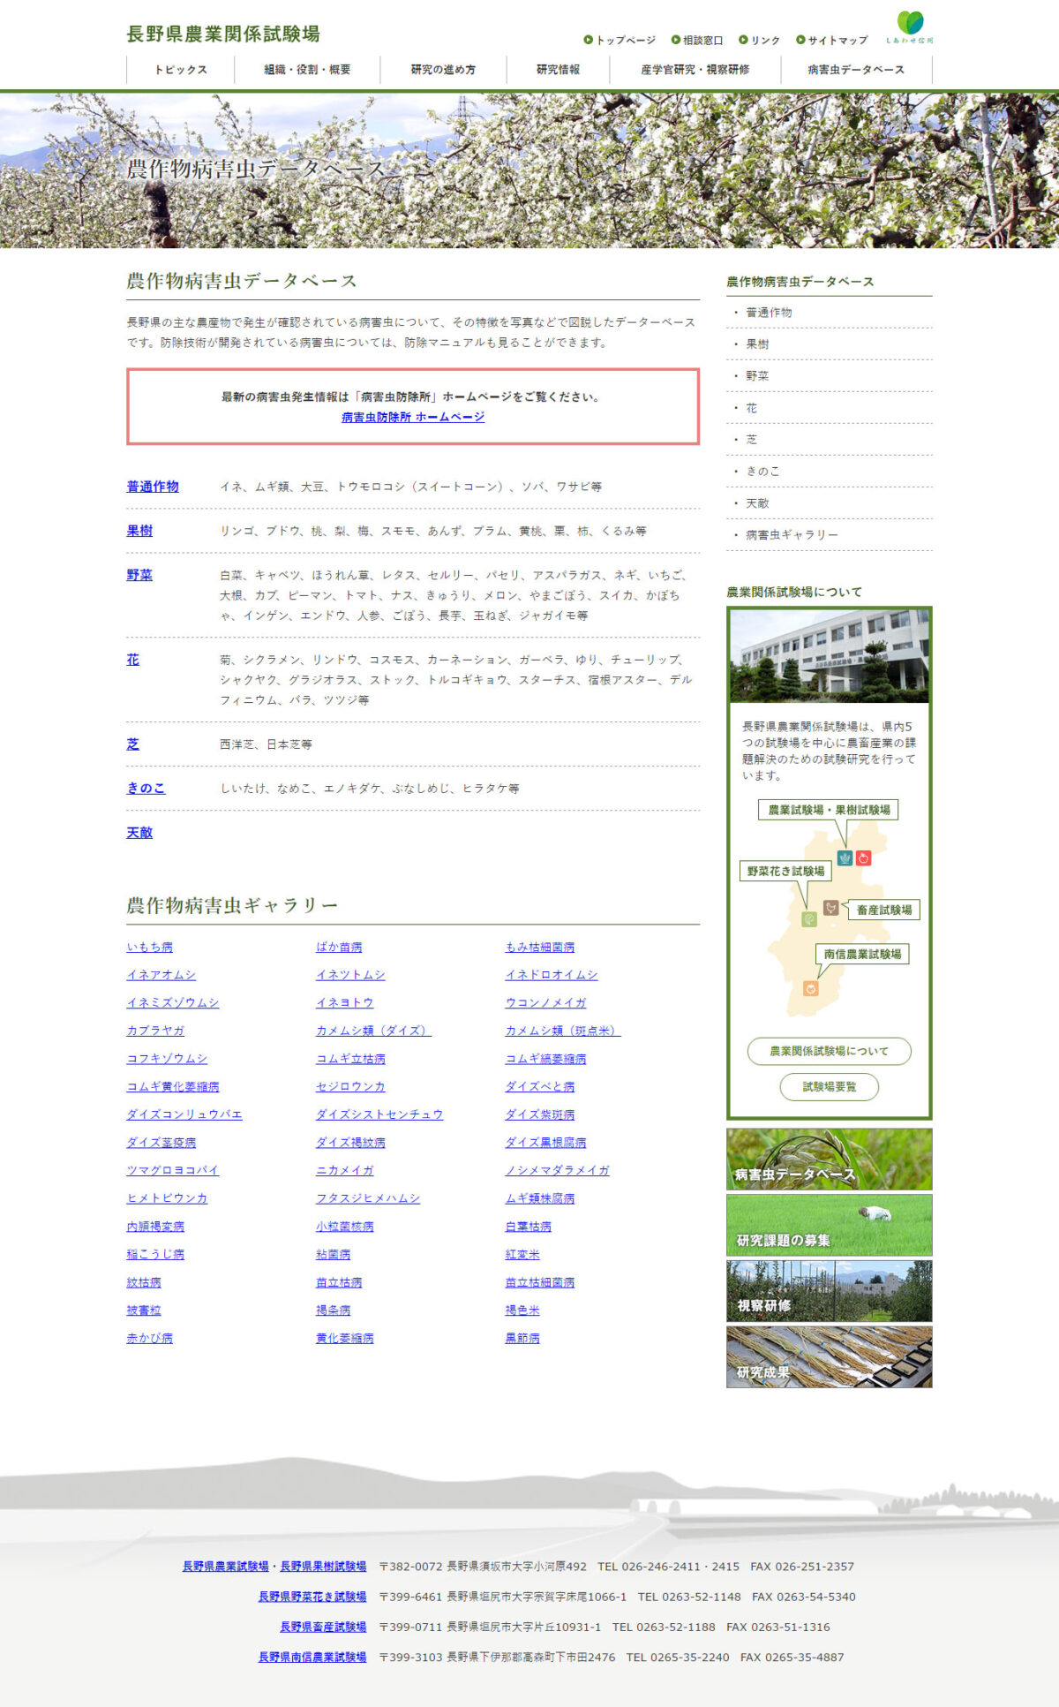Click the teal rice plant map icon
The image size is (1059, 1707).
pos(845,857)
